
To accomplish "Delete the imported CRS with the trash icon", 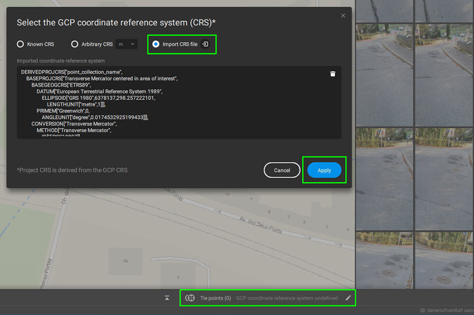I will point(332,74).
